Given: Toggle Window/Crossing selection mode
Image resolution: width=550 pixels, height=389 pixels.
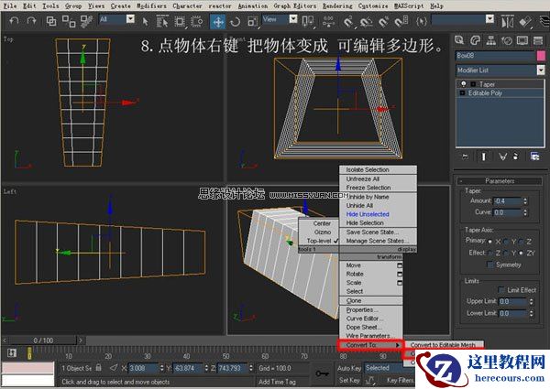Looking at the screenshot, I should click(x=197, y=22).
